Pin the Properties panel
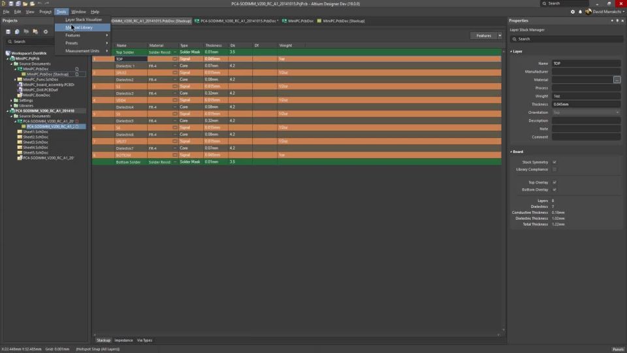 click(617, 20)
